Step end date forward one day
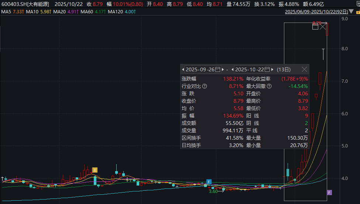Image resolution: width=360 pixels, height=204 pixels. (272, 69)
